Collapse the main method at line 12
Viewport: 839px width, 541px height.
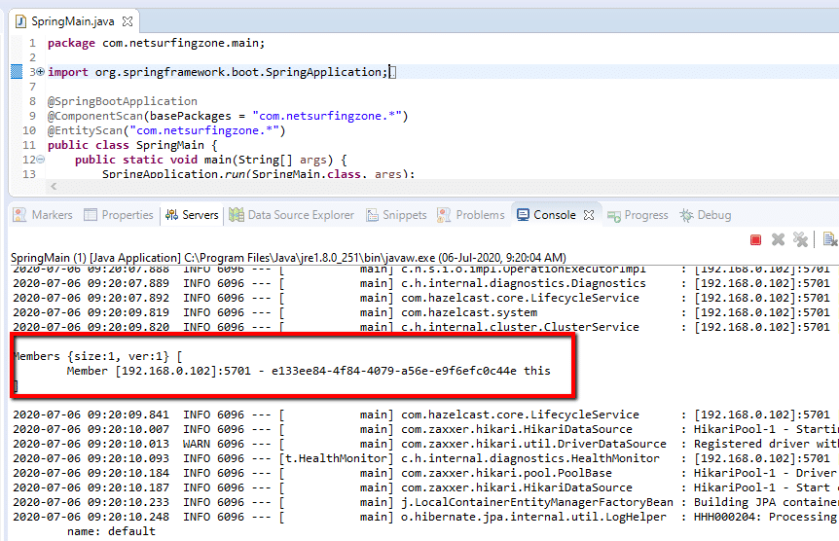coord(40,160)
